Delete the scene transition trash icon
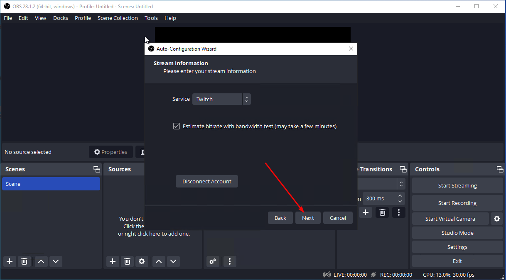 [382, 212]
